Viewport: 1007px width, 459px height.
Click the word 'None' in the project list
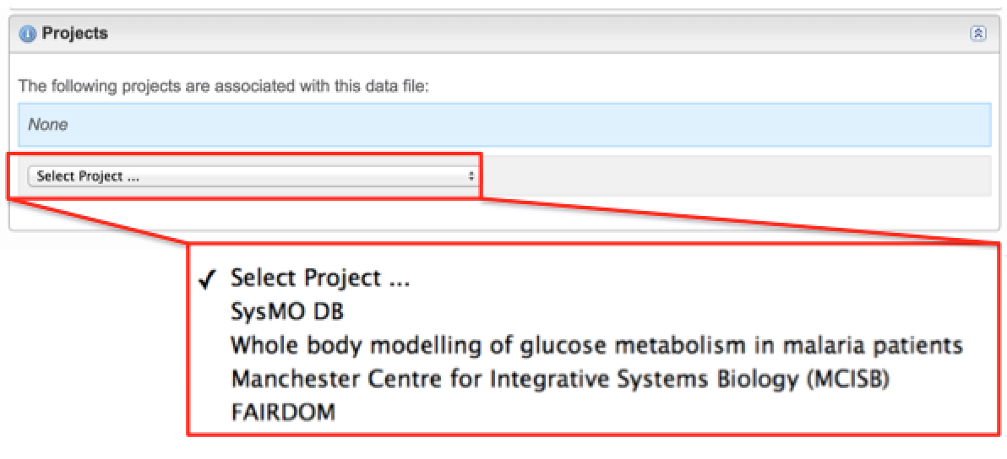48,125
